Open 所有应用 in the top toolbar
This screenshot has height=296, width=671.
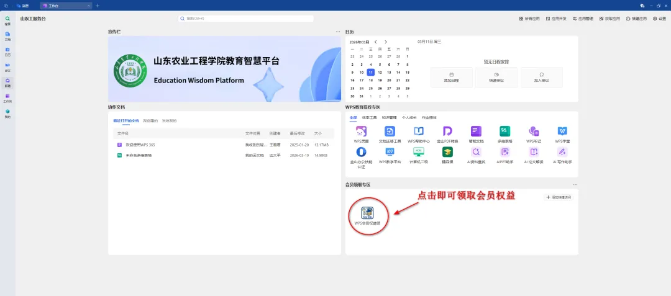[529, 19]
